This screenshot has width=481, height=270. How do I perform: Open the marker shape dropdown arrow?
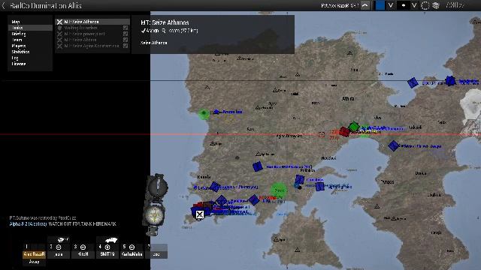pos(414,5)
